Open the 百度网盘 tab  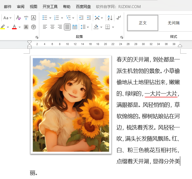click(83, 7)
